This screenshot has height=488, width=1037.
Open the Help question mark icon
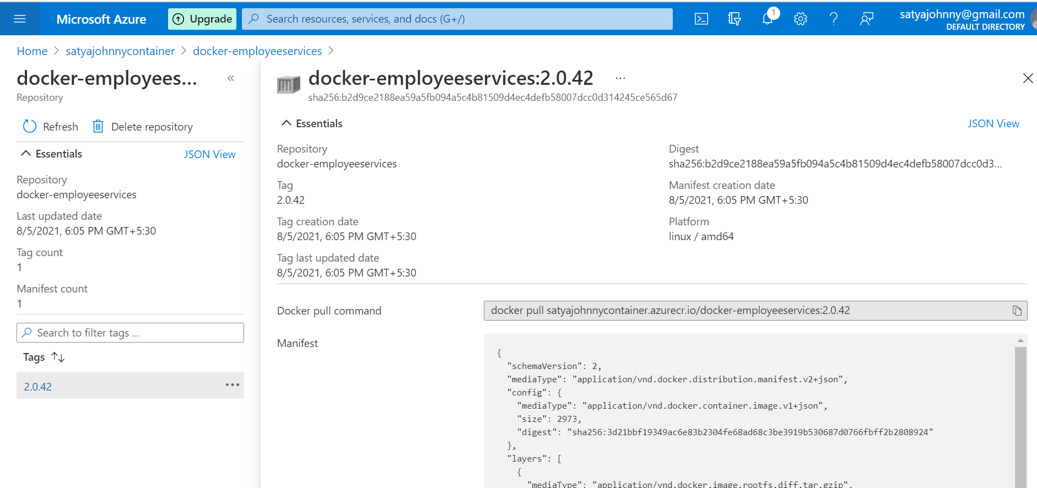coord(833,19)
